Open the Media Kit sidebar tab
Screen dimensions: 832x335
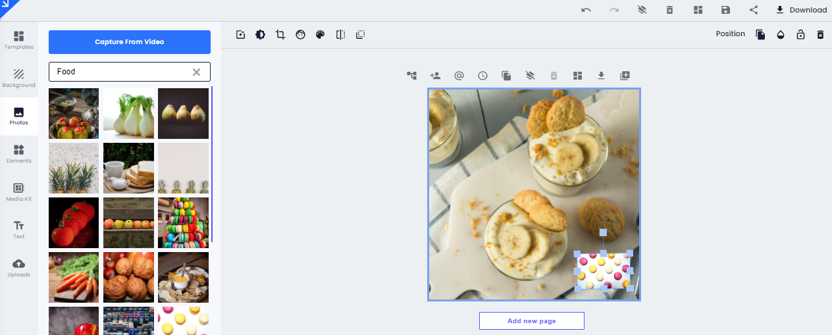coord(19,192)
